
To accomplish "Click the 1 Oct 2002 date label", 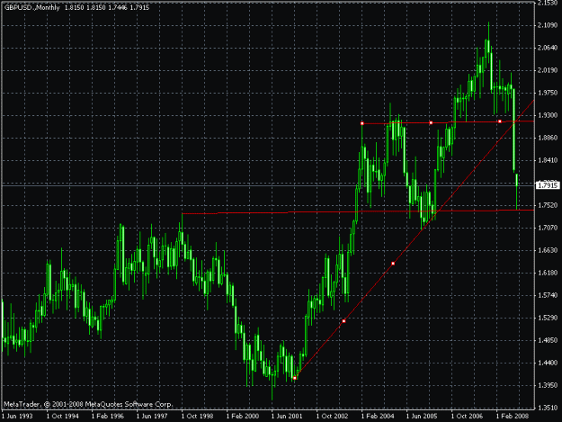I will 332,417.
